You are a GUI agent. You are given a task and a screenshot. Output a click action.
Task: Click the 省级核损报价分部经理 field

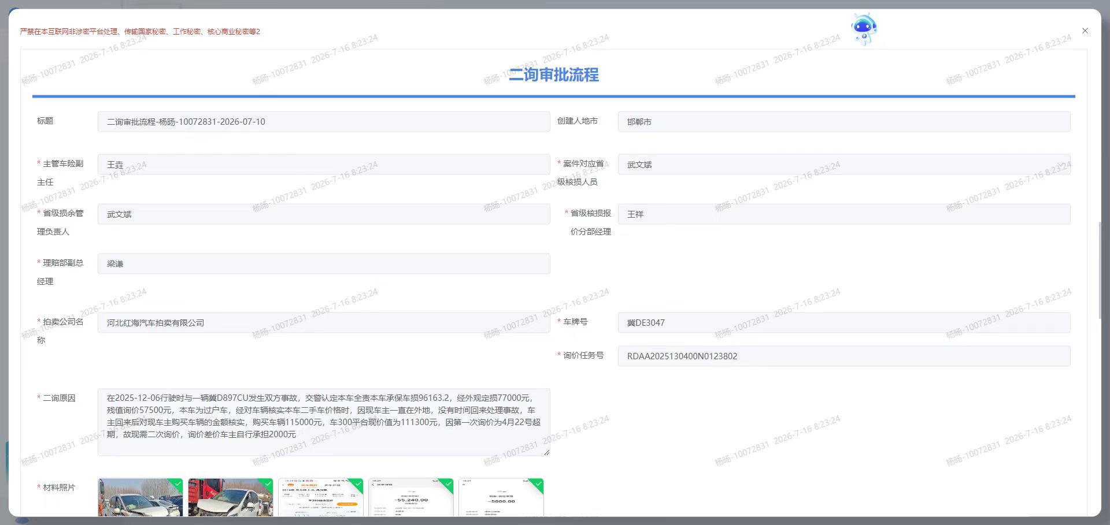[x=844, y=214]
